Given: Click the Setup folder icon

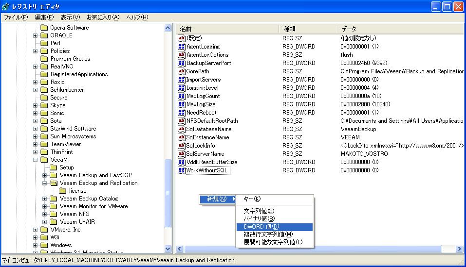Looking at the screenshot, I should point(54,167).
